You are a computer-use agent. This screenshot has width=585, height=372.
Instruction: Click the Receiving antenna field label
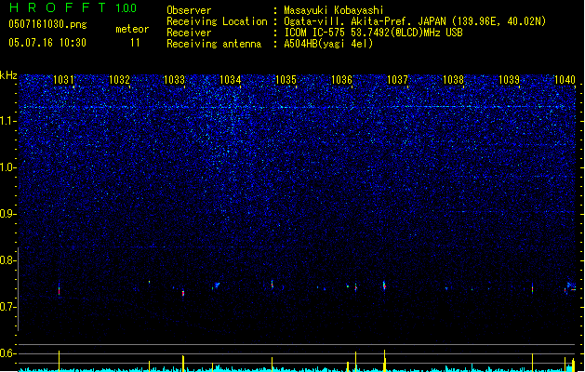tap(214, 44)
